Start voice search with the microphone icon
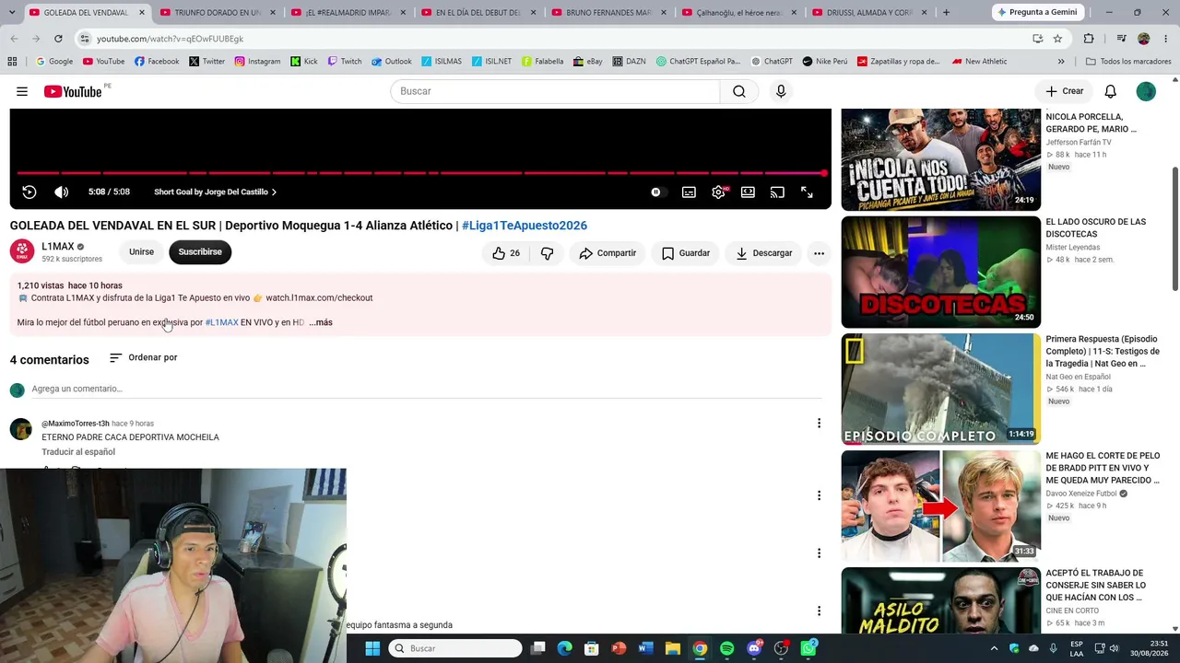Screen dimensions: 1180x663 [x=781, y=91]
